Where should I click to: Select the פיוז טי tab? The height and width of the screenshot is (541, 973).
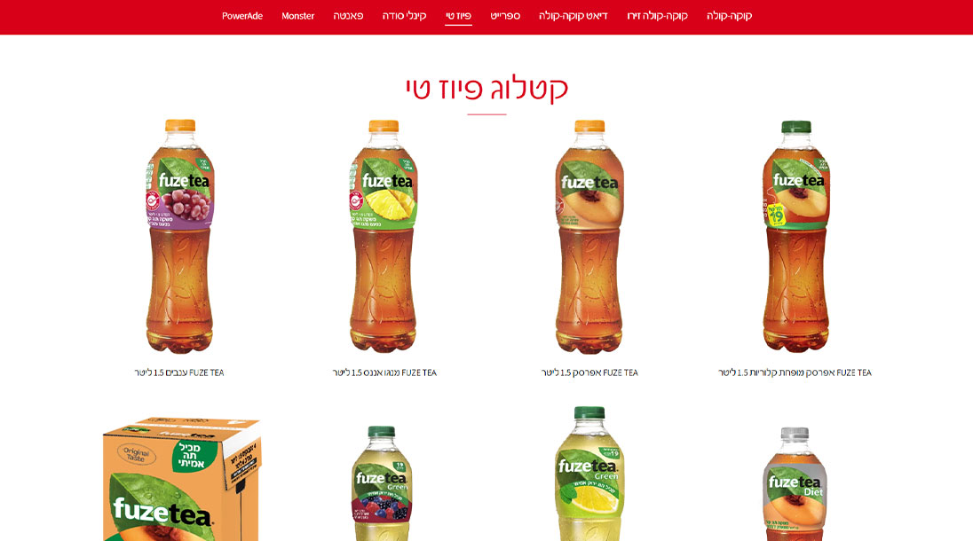tap(459, 16)
